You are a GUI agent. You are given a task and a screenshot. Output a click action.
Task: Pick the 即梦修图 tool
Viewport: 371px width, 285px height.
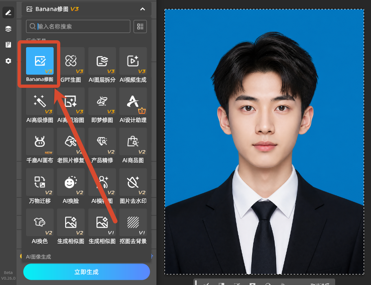point(102,101)
